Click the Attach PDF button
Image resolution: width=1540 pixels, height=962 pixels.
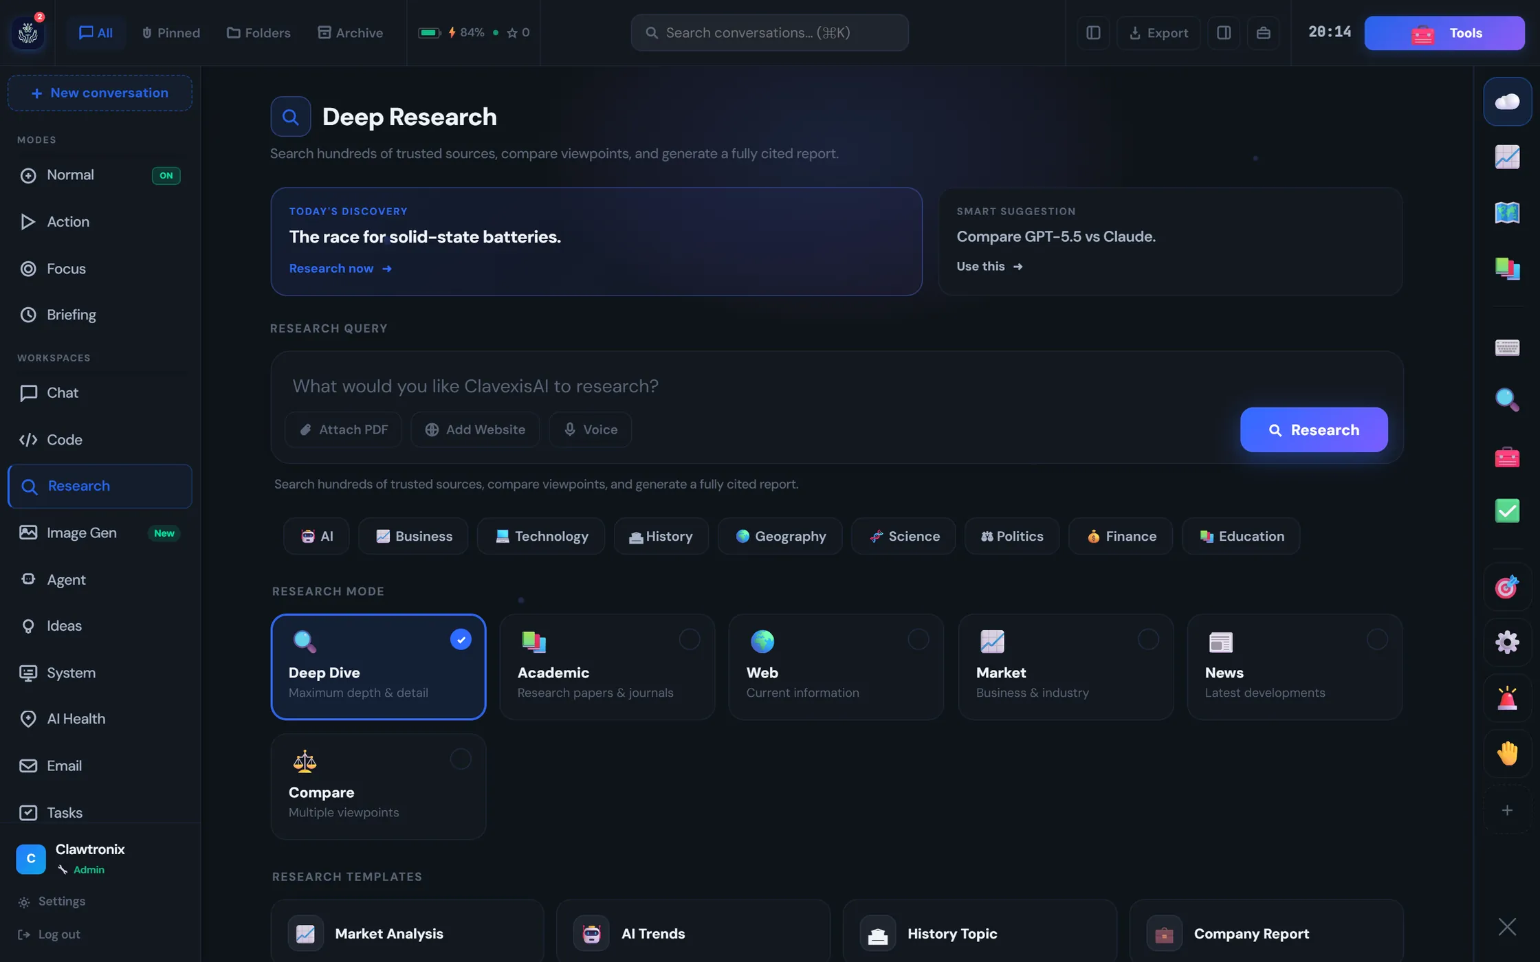(344, 429)
